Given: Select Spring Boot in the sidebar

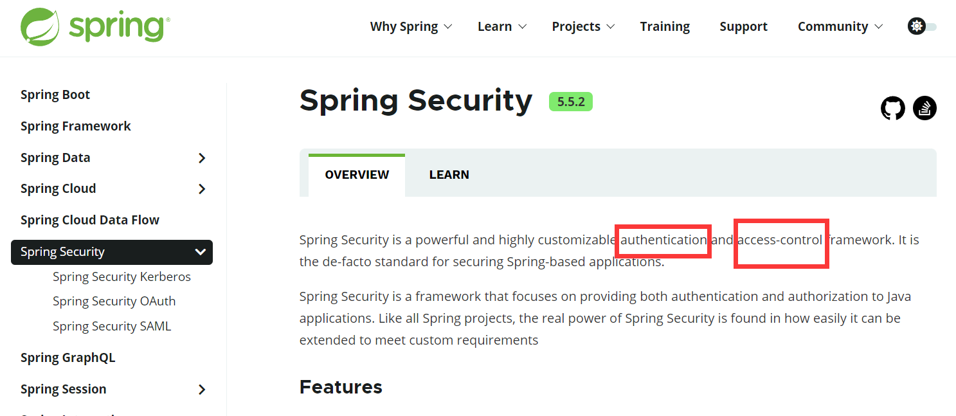Looking at the screenshot, I should tap(55, 95).
